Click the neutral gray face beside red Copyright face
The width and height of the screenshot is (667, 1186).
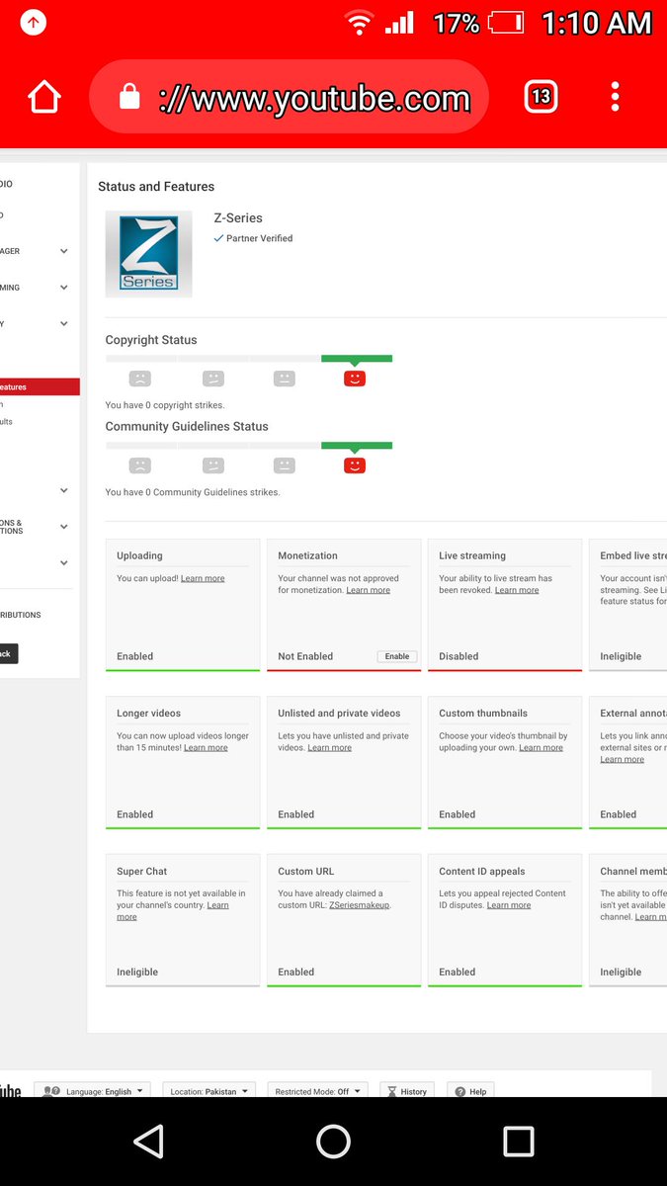[284, 378]
